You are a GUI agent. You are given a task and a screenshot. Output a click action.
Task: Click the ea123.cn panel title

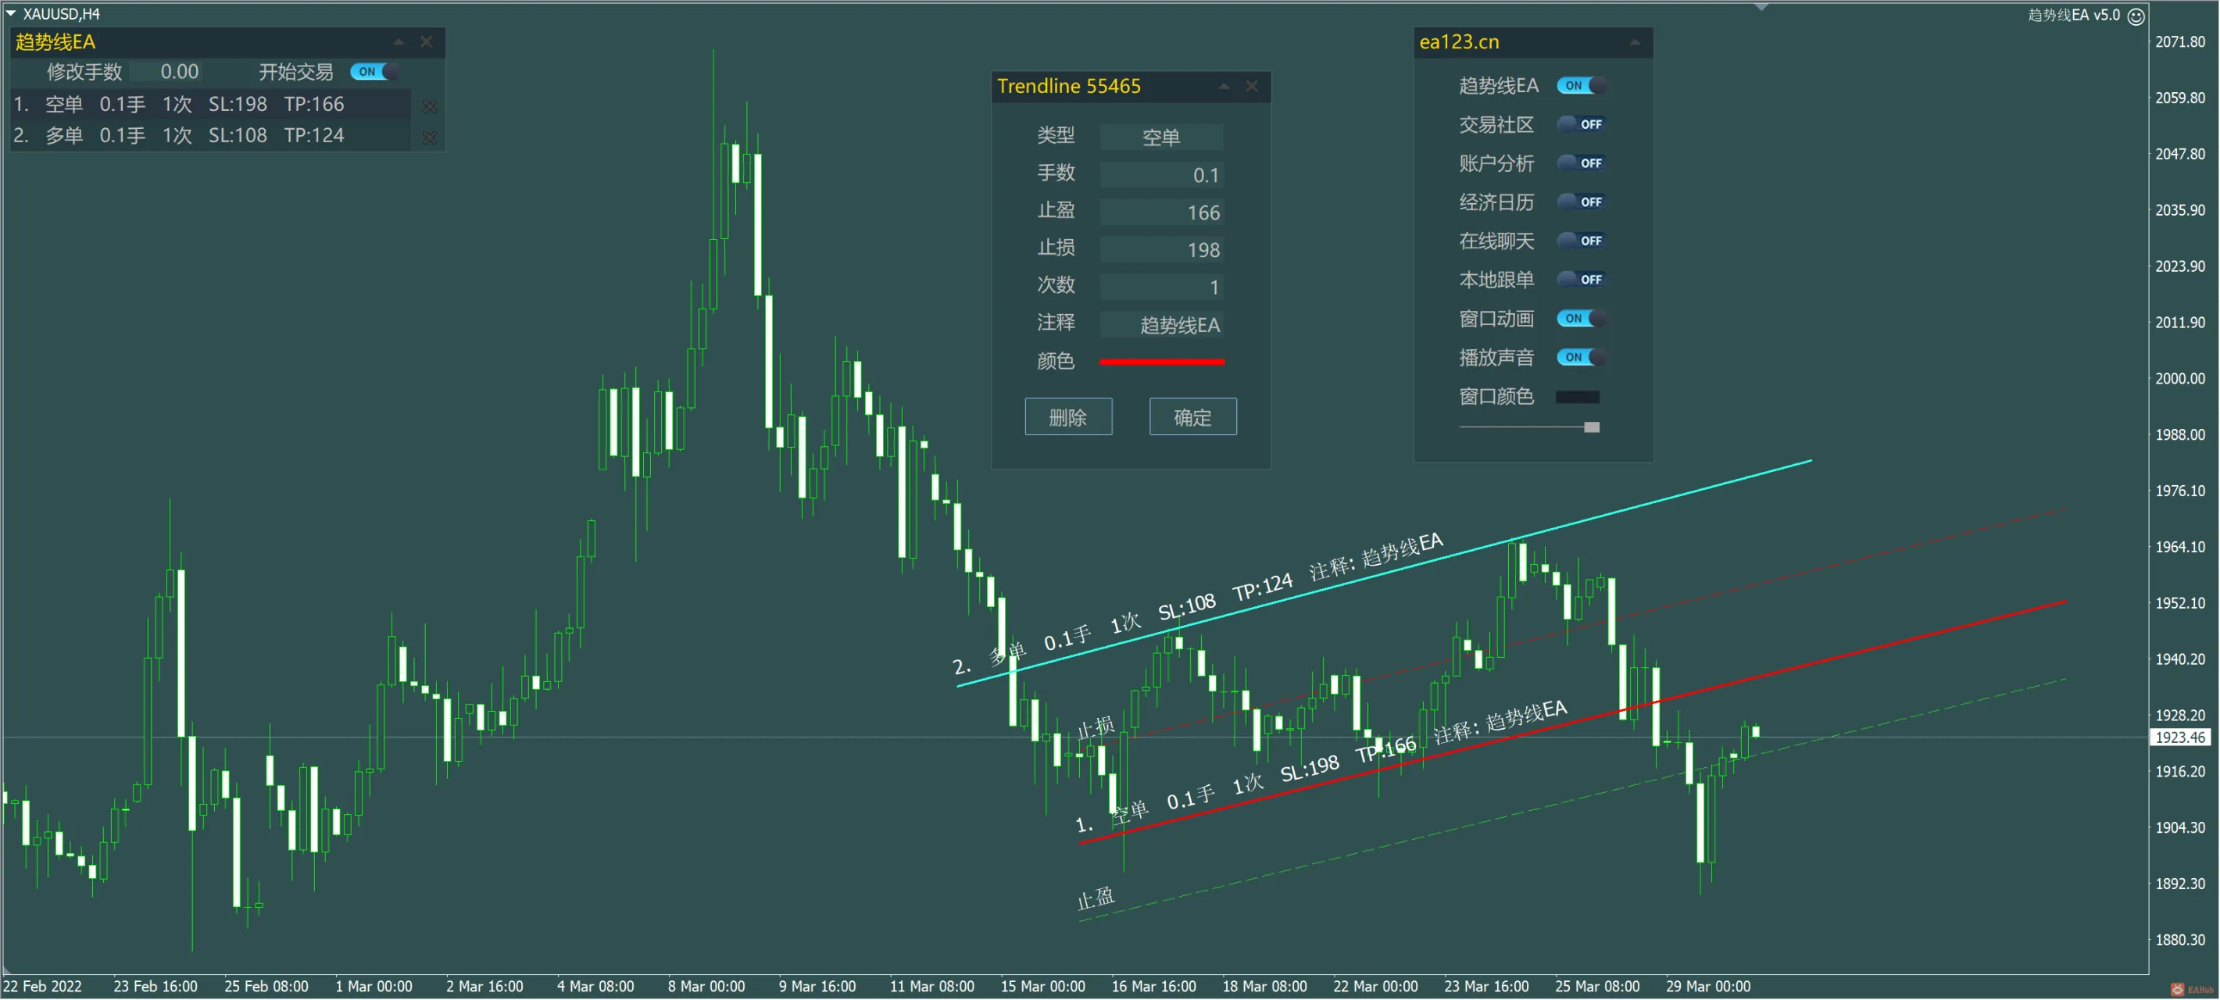(1459, 41)
